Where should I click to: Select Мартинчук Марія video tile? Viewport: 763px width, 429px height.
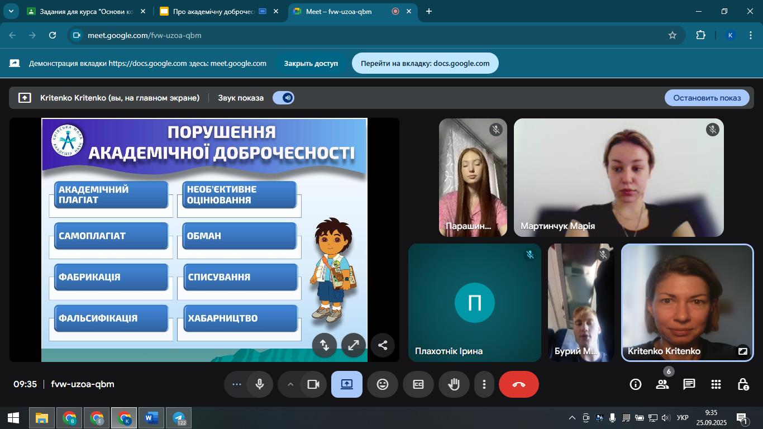[x=618, y=178]
